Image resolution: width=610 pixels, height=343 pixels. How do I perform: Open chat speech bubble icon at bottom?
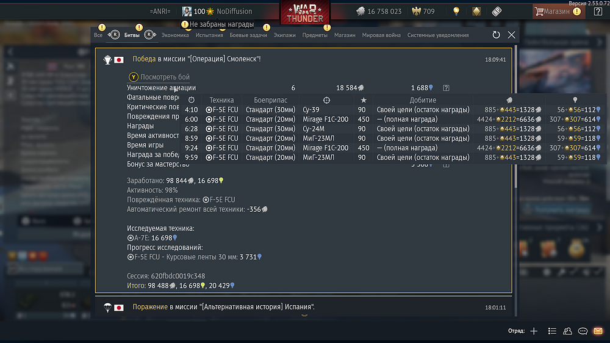click(583, 331)
